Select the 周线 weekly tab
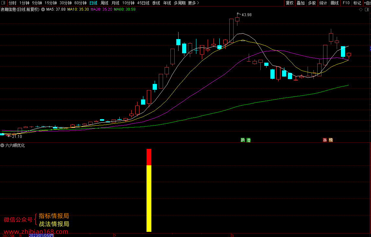This screenshot has width=371, height=237. coord(104,3)
